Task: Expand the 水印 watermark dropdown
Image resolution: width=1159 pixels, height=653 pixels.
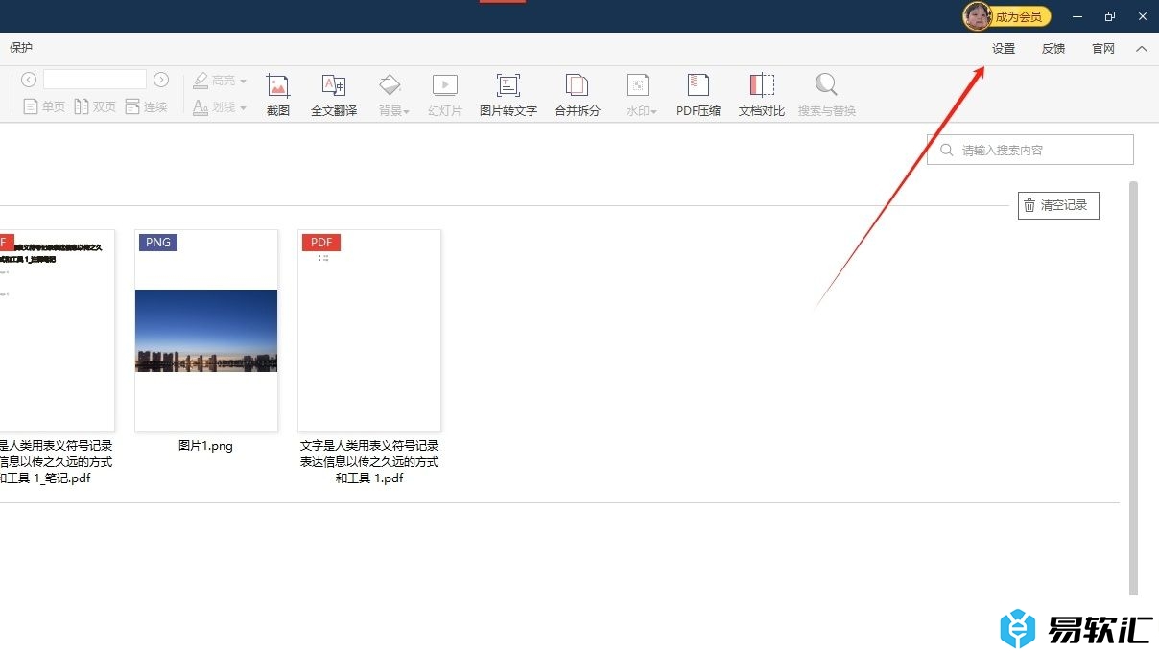Action: pyautogui.click(x=641, y=95)
